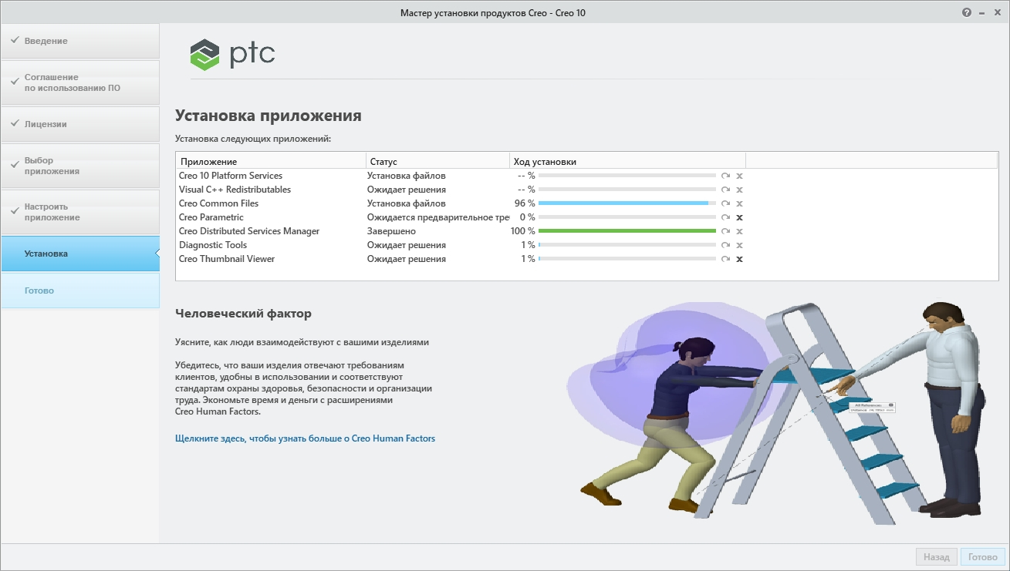The image size is (1010, 571).
Task: Click the Creo Common Files progress bar
Action: click(627, 203)
